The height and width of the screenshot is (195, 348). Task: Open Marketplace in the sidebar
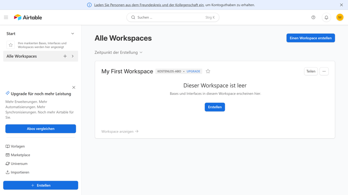click(20, 155)
